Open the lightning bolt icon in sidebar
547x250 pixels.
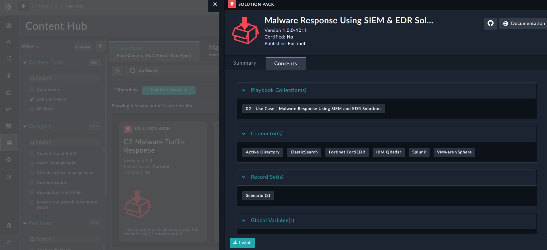coord(9,76)
